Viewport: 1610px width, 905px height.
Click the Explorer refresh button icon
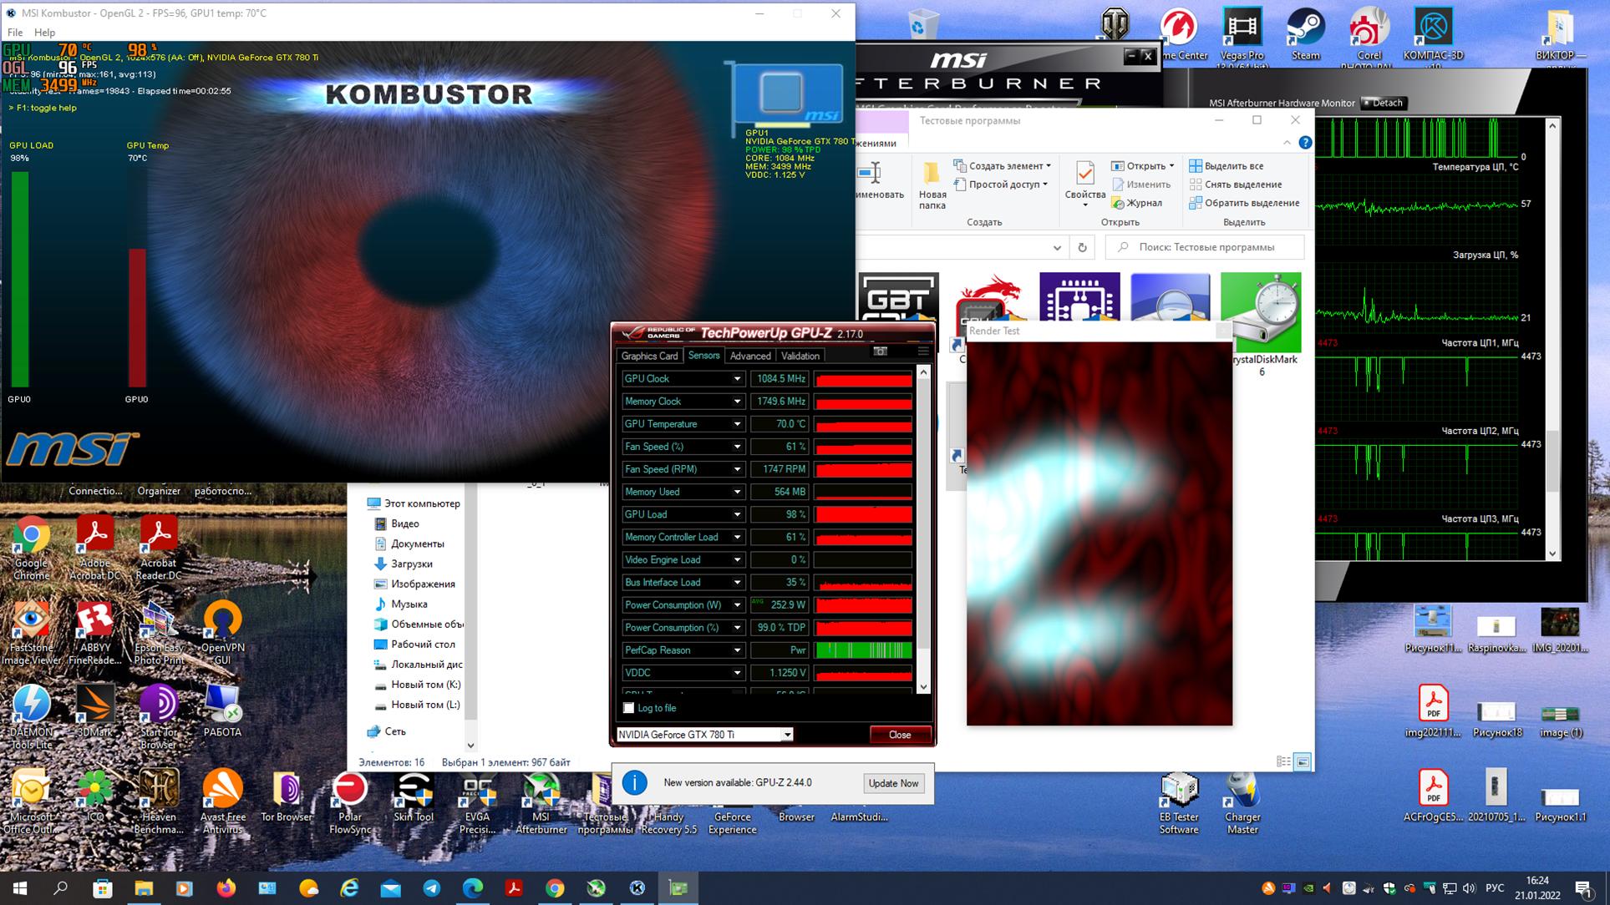[1082, 247]
